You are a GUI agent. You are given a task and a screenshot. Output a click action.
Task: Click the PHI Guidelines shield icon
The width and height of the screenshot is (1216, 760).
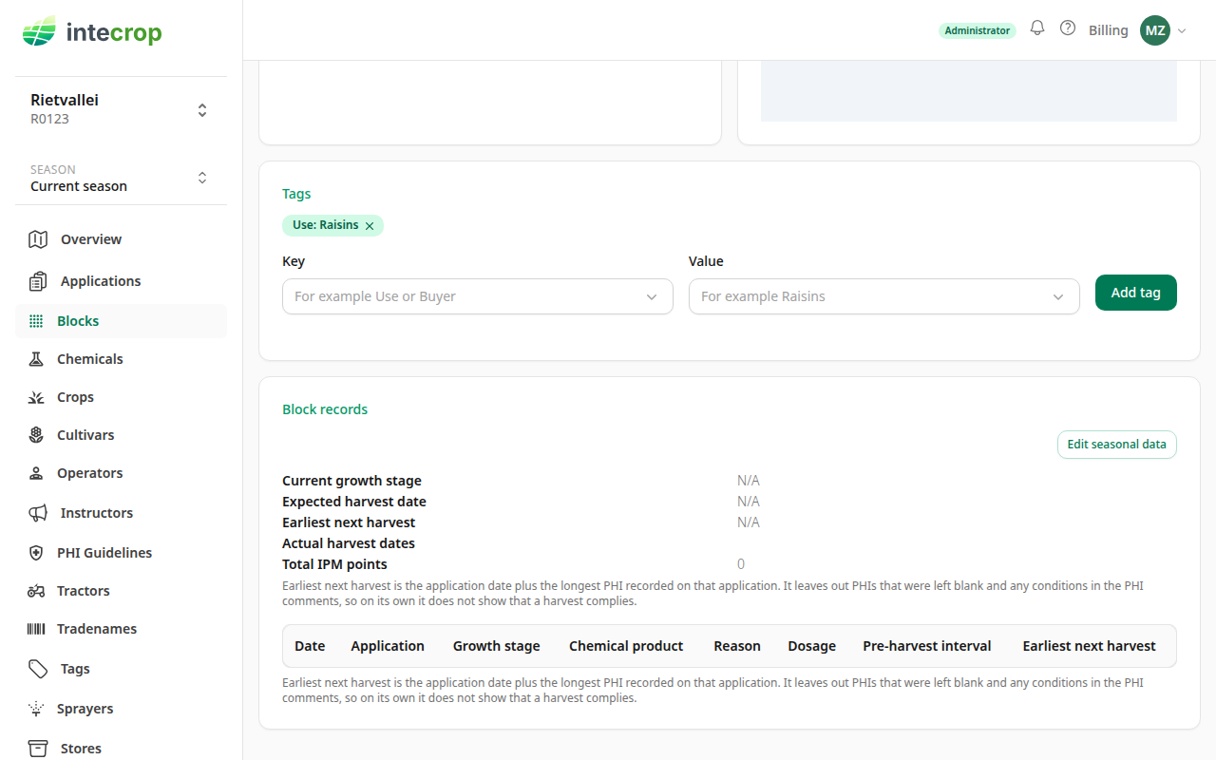tap(36, 553)
